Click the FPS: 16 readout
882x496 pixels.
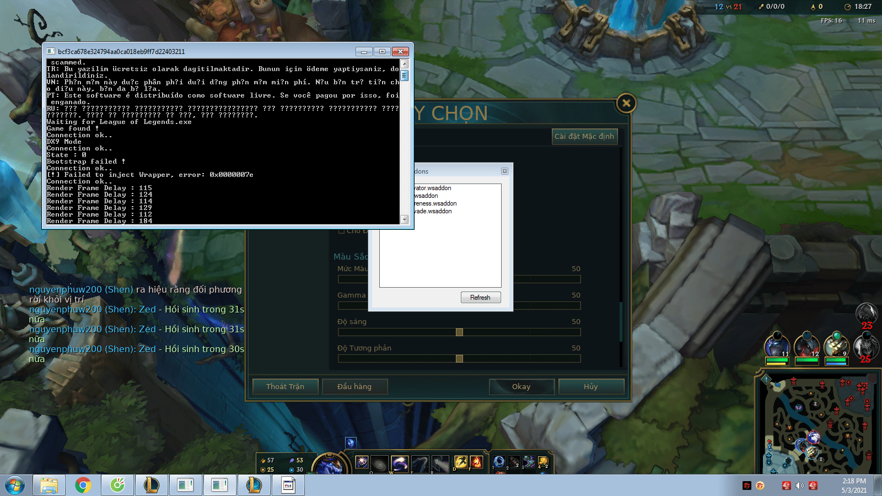[831, 20]
